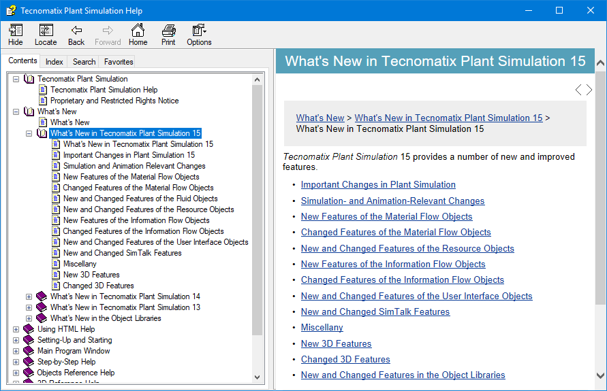Open the Miscellany link in content pane
607x391 pixels.
click(322, 327)
